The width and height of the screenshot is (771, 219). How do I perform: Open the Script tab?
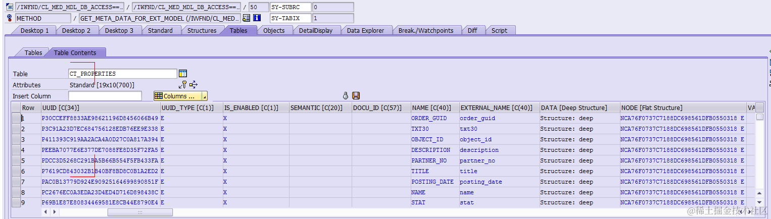[499, 30]
